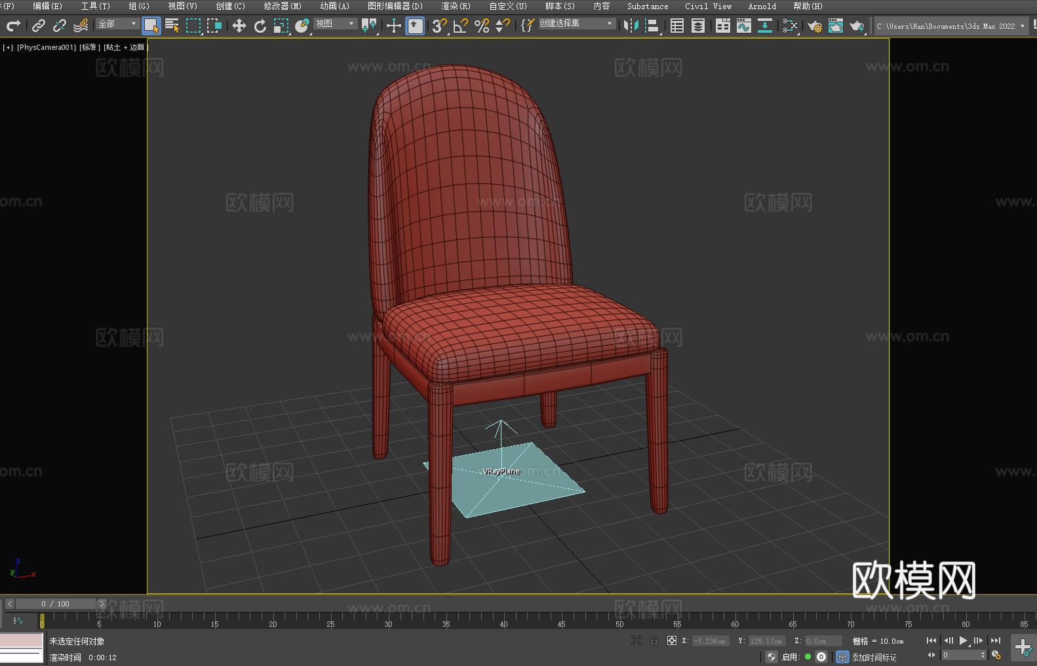Toggle Isolate Selection icon
Image resolution: width=1037 pixels, height=666 pixels.
tap(636, 640)
